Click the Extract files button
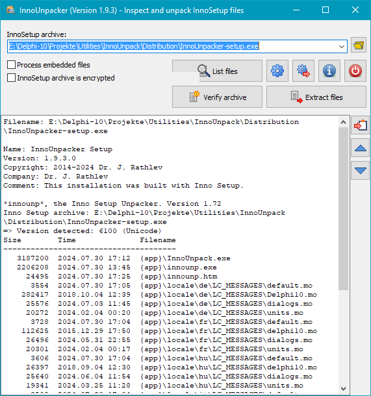This screenshot has width=371, height=396. [316, 97]
